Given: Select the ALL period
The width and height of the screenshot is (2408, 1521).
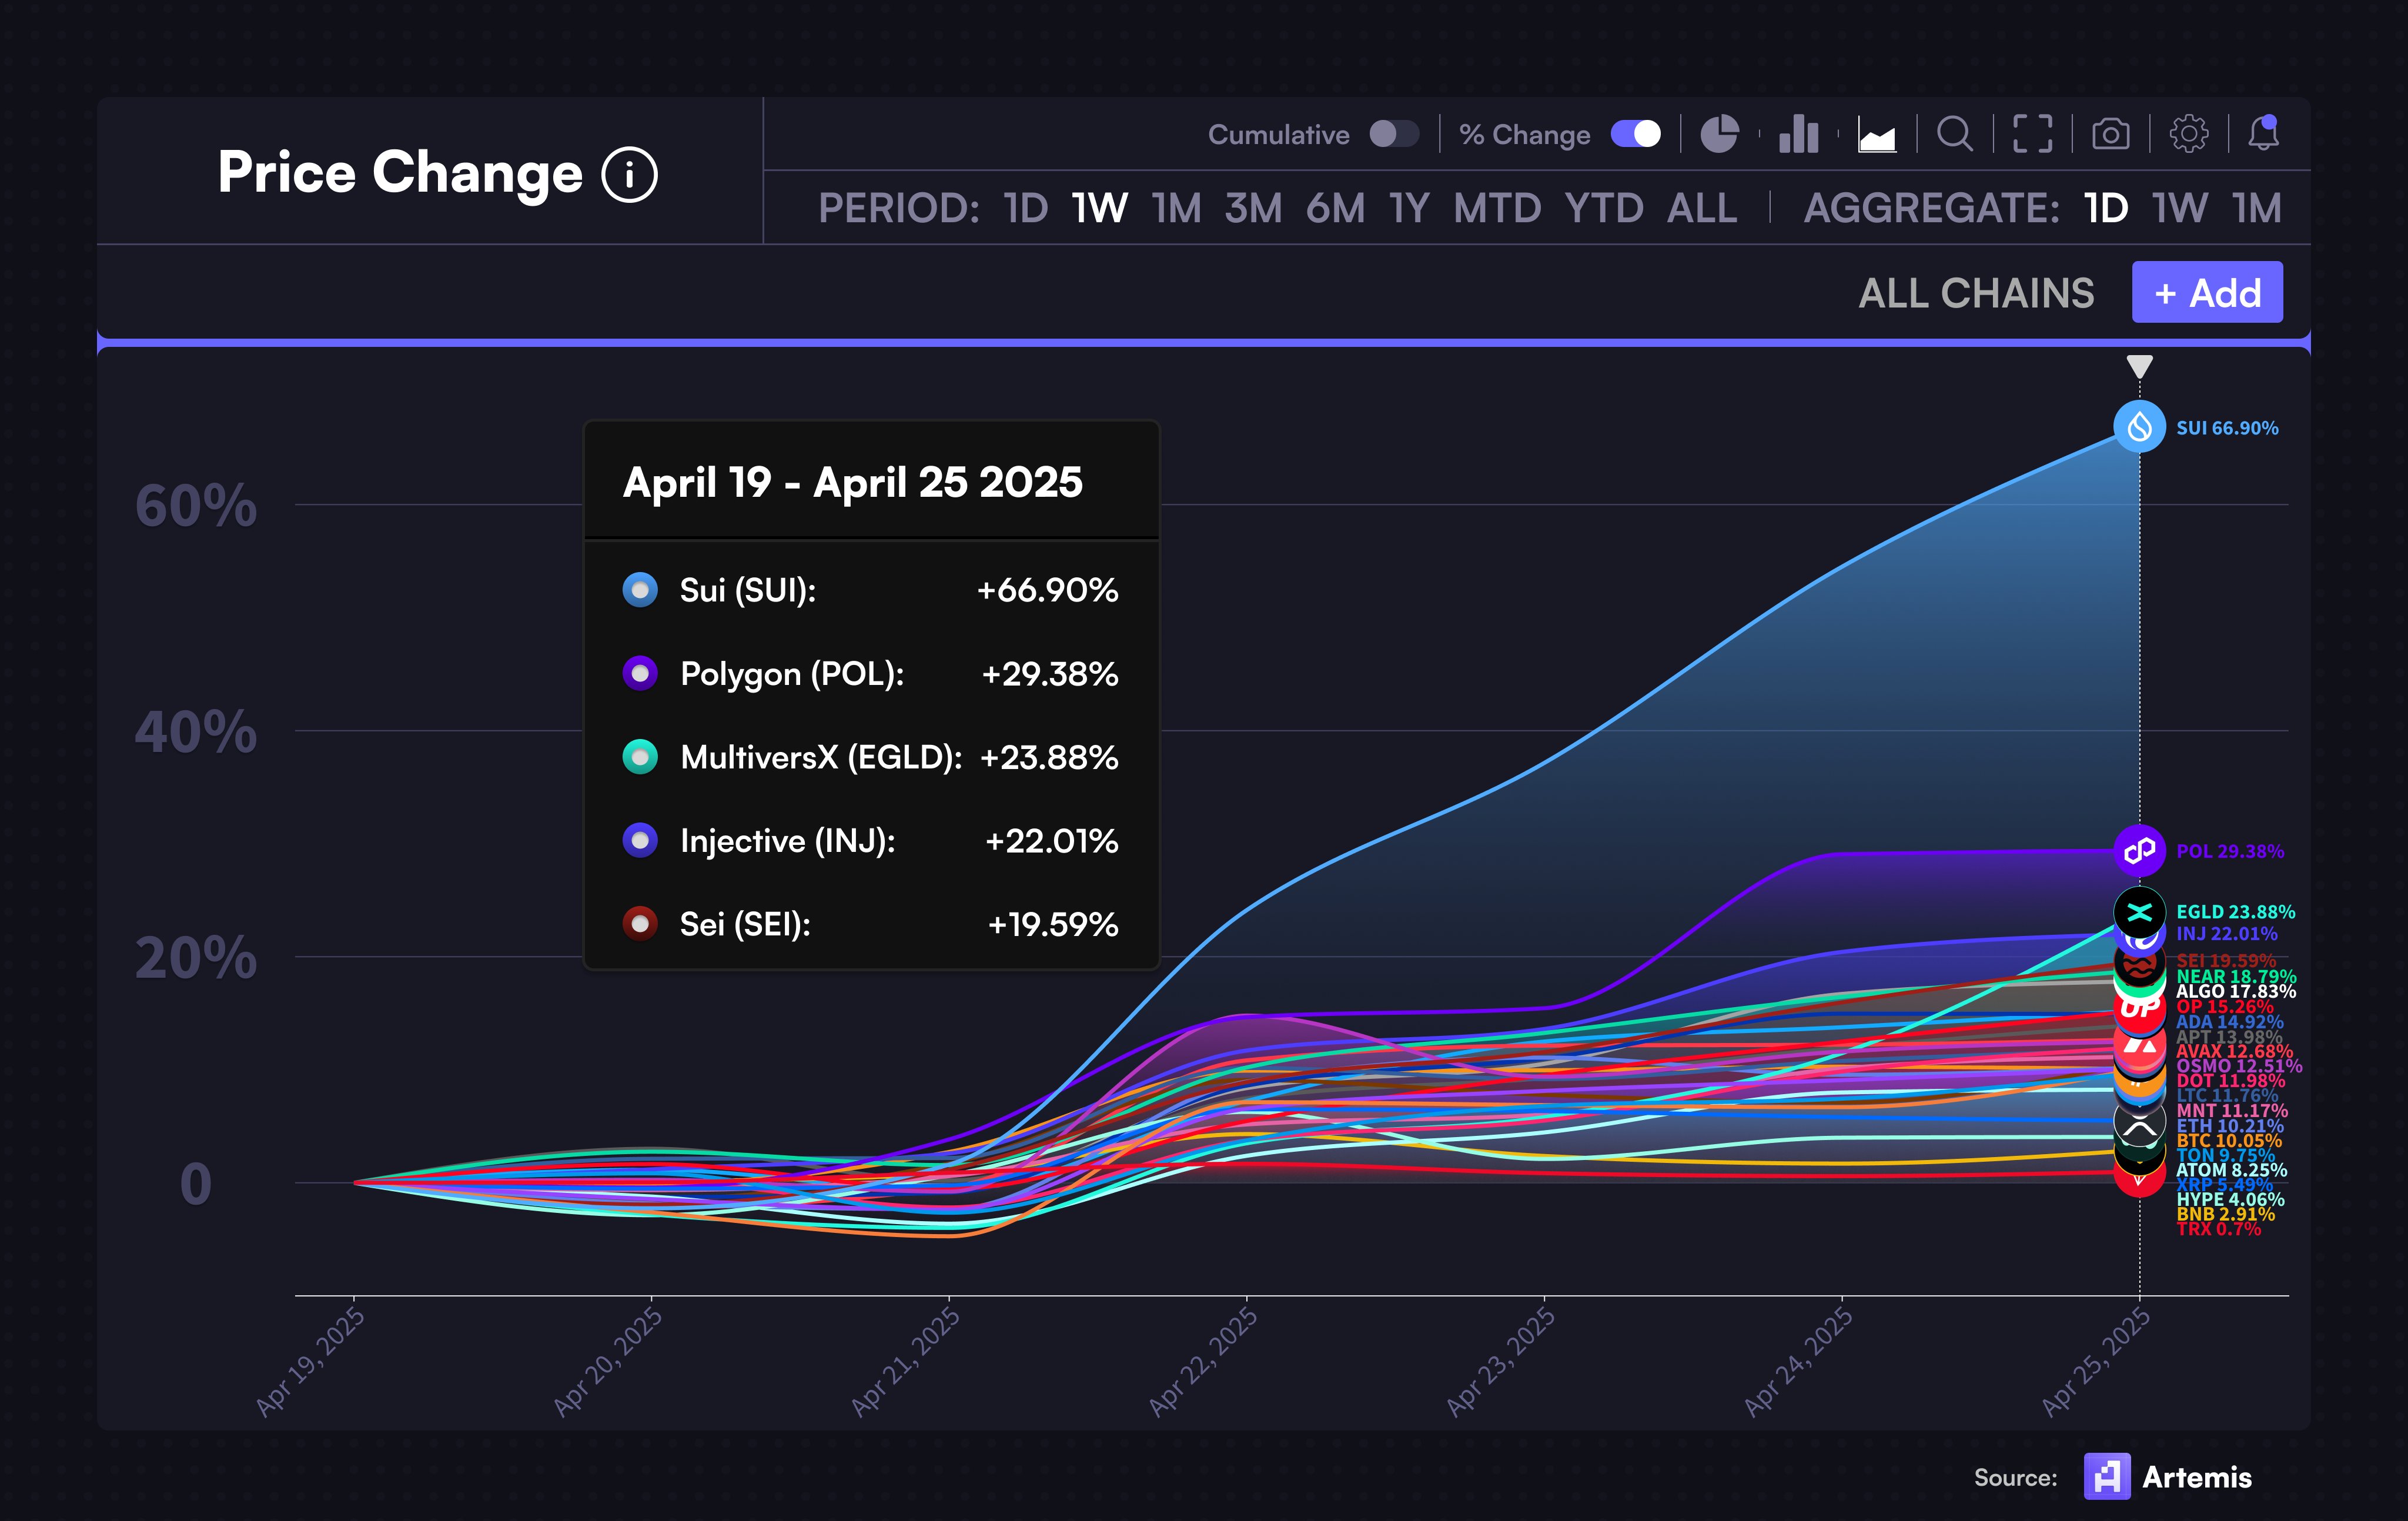Looking at the screenshot, I should tap(1702, 209).
